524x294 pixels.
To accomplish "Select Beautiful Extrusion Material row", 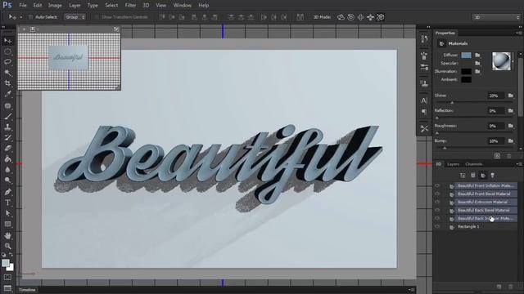I will pyautogui.click(x=486, y=202).
